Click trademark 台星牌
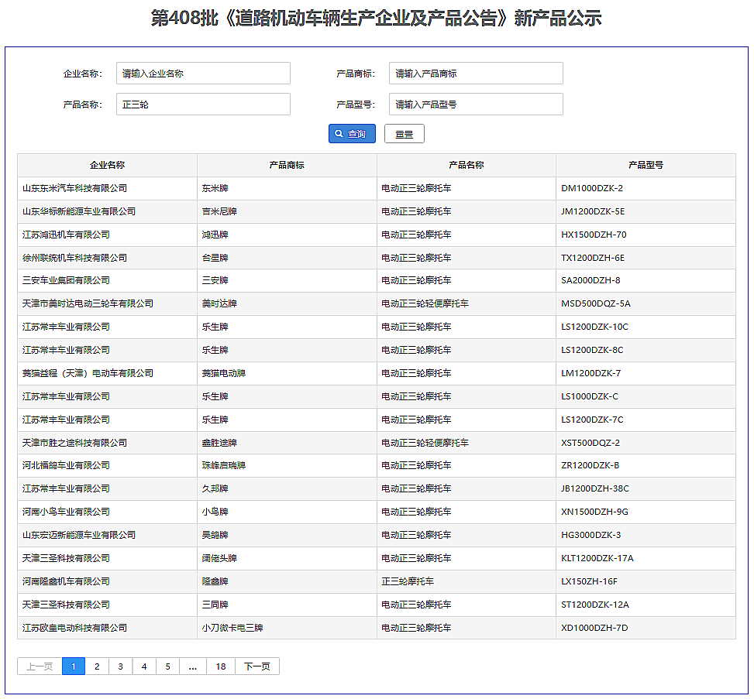Screen dimensions: 754x699 [215, 258]
